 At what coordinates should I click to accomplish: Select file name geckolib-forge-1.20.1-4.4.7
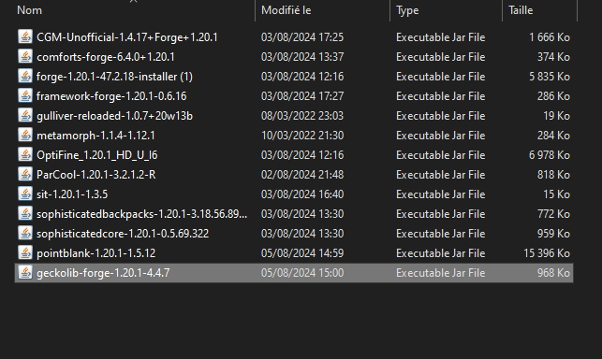103,273
